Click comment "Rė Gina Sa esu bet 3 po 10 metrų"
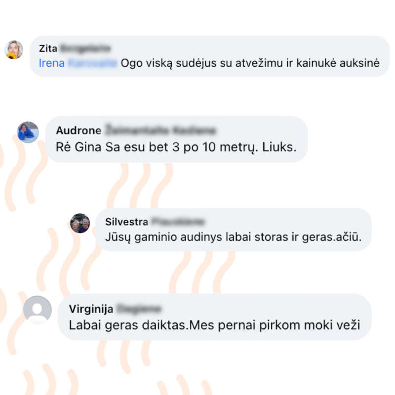The width and height of the screenshot is (395, 395). [157, 147]
